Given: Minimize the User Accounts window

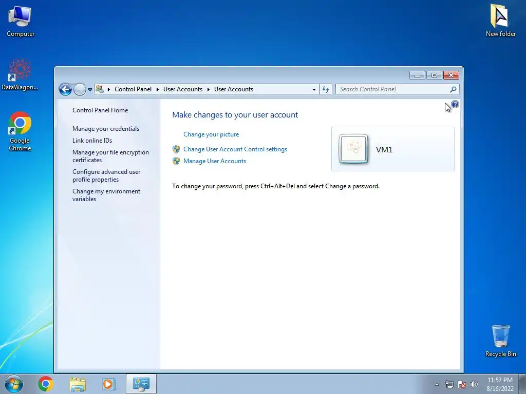Looking at the screenshot, I should 417,75.
